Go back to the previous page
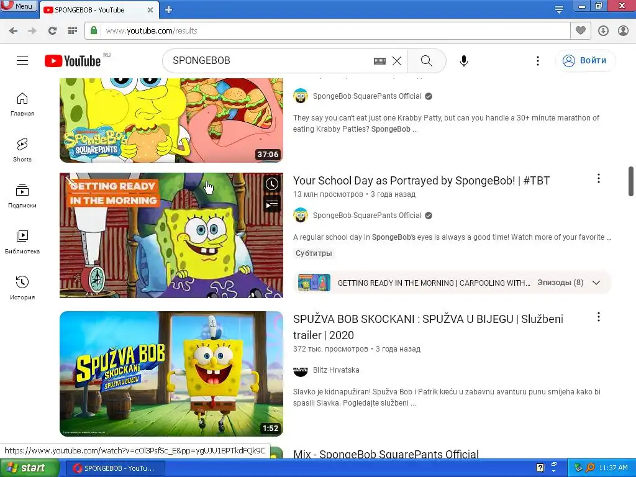 point(13,30)
